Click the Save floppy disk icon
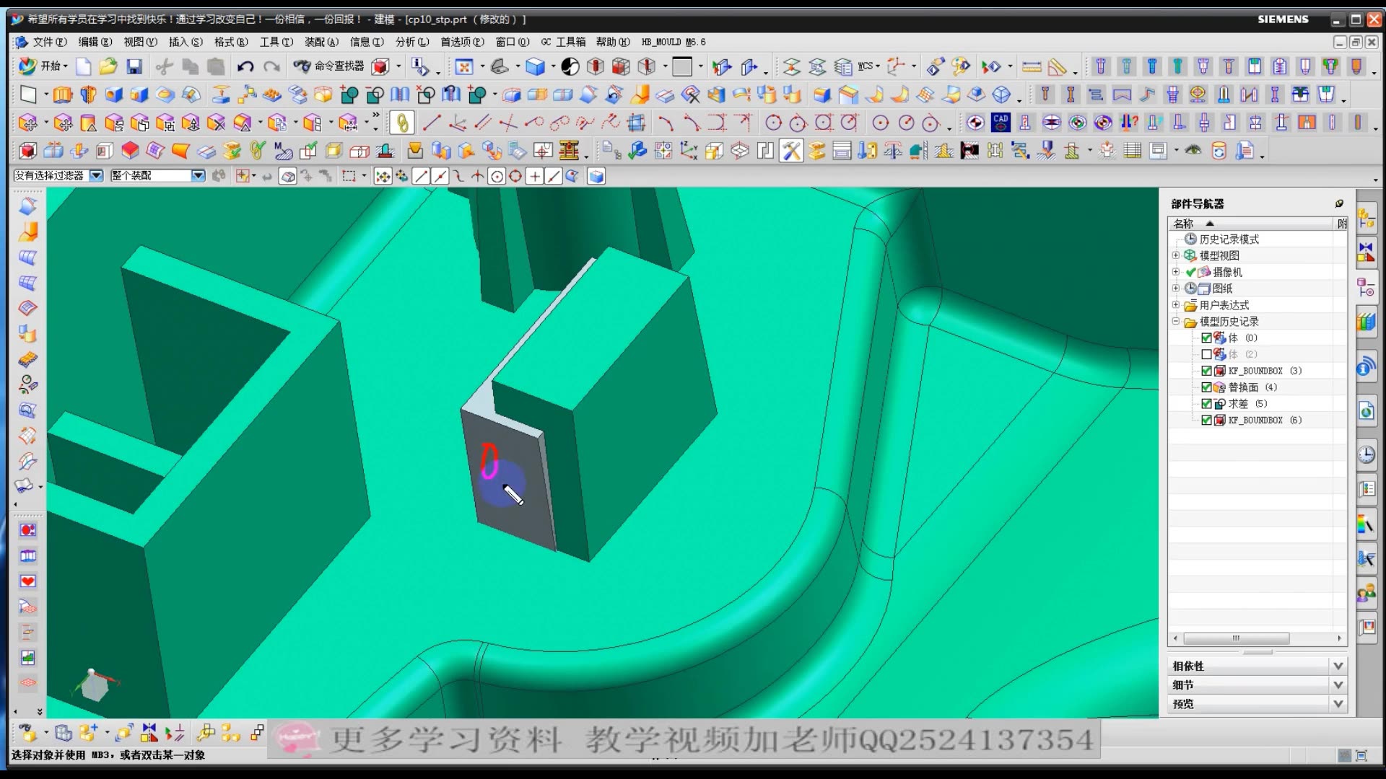This screenshot has width=1386, height=779. [x=134, y=67]
